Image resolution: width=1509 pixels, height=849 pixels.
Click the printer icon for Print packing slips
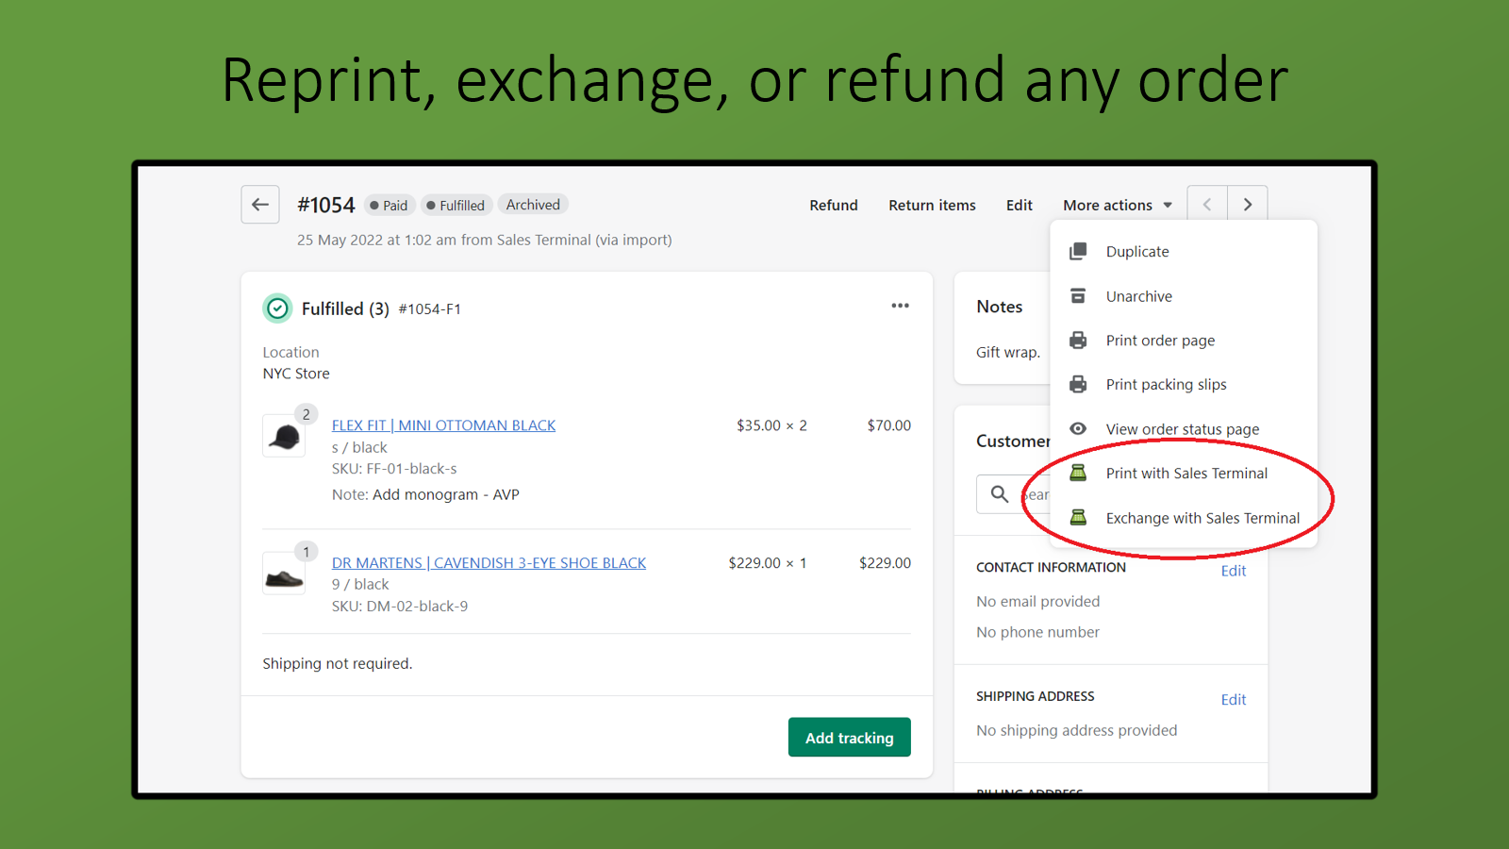[1078, 384]
